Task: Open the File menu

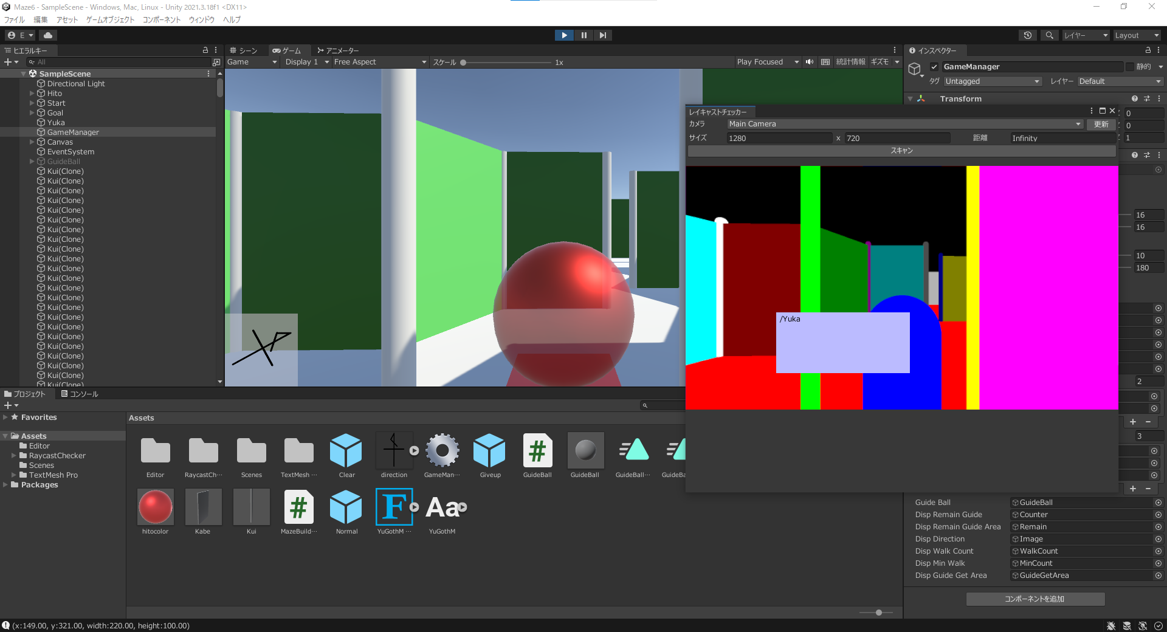Action: [x=15, y=19]
